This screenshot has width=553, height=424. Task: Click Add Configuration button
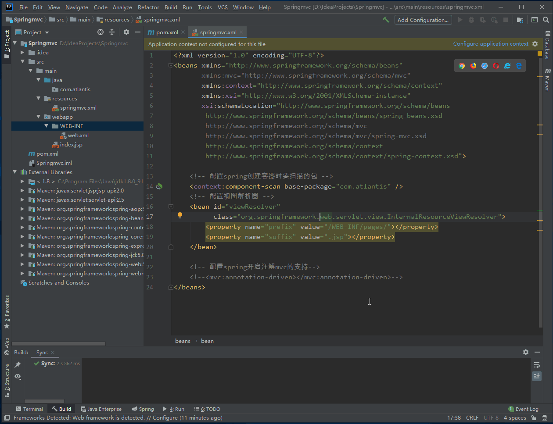pyautogui.click(x=423, y=20)
